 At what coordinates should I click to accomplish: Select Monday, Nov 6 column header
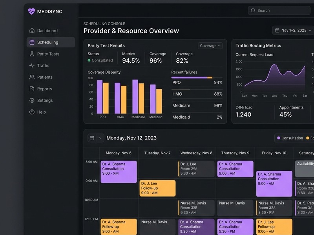(119, 153)
